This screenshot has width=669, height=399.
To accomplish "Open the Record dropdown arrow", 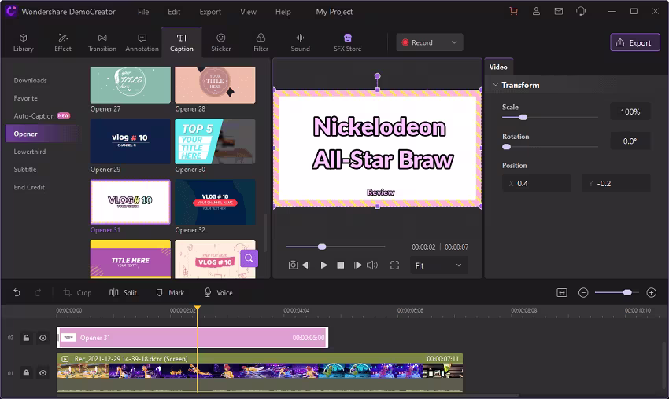I will pyautogui.click(x=454, y=42).
